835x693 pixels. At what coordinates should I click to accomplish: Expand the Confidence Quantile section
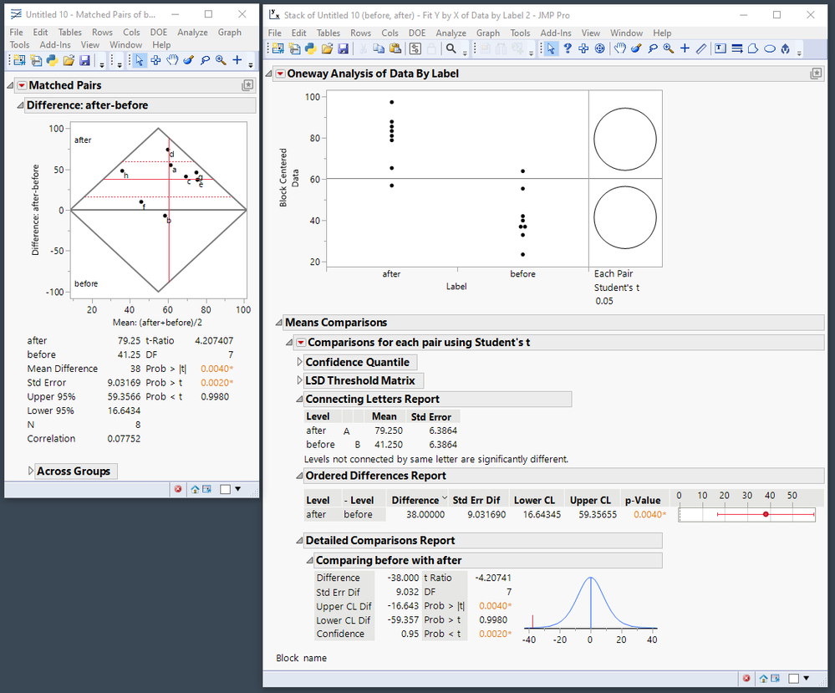point(300,362)
